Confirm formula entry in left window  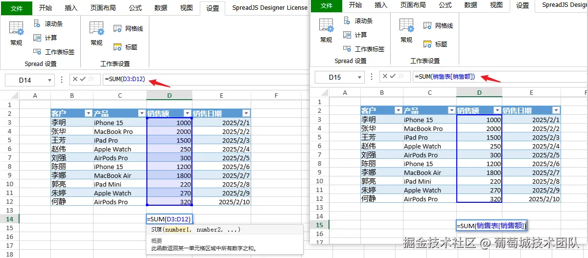click(83, 79)
